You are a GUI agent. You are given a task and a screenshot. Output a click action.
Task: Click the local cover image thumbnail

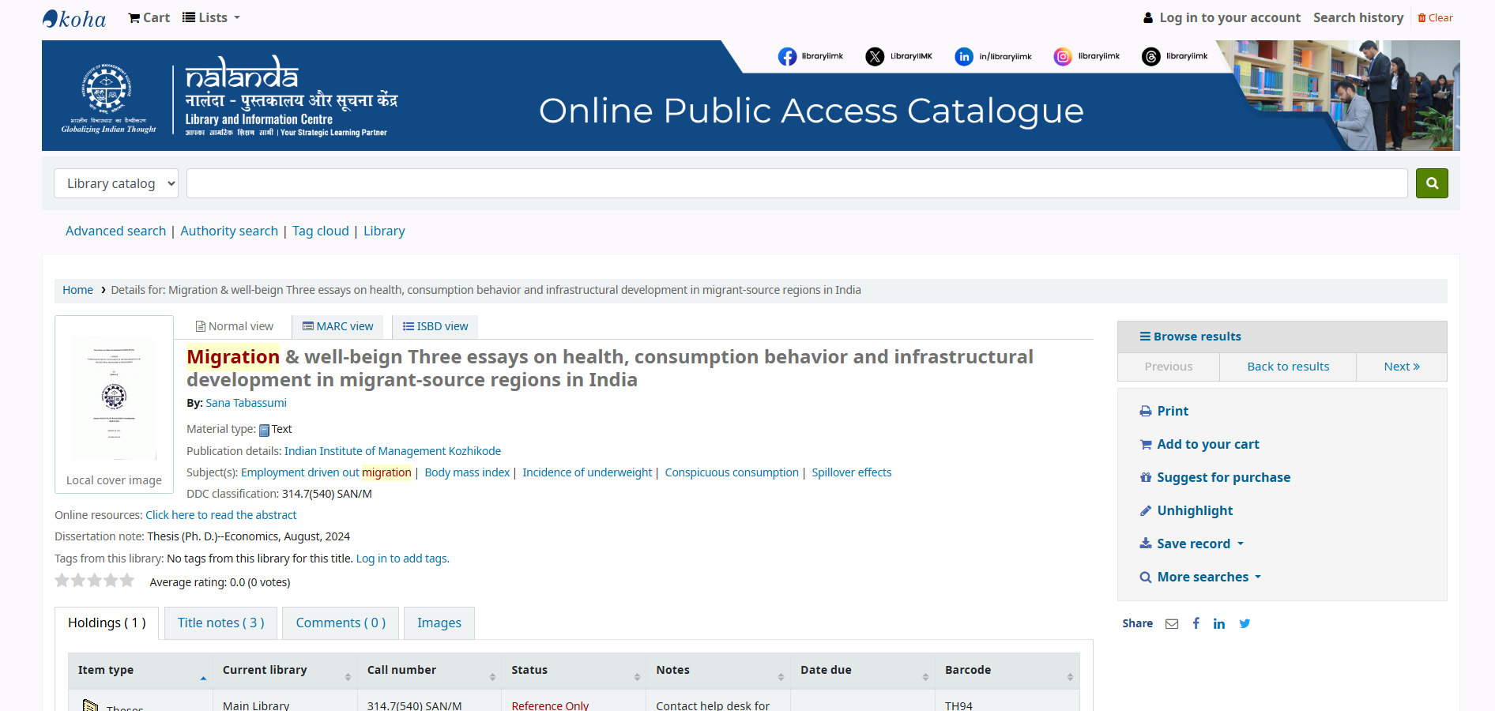(x=114, y=397)
